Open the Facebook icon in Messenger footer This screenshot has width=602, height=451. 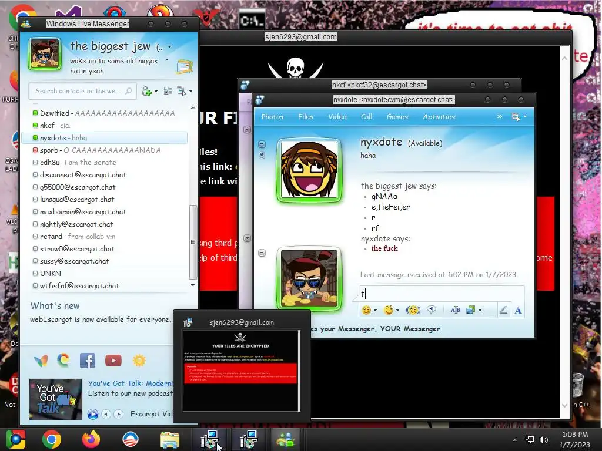pos(88,361)
